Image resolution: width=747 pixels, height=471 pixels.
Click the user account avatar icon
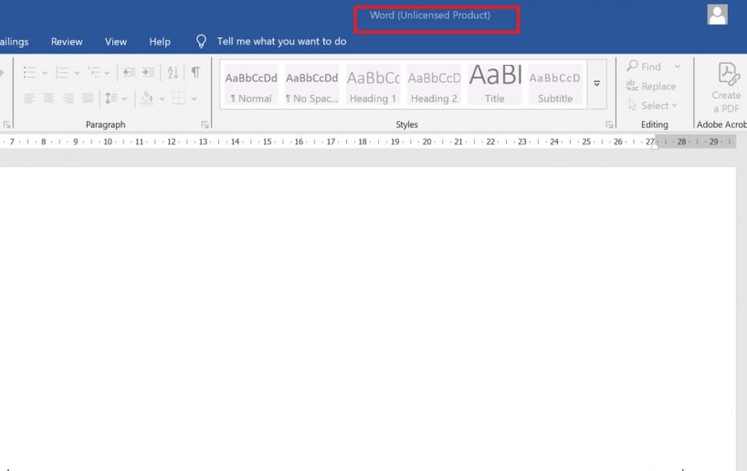[x=717, y=15]
